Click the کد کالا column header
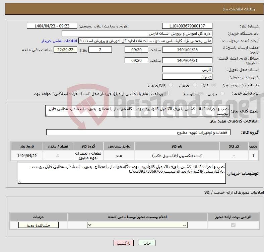Screen dimensions: 264x252 (x=234, y=146)
